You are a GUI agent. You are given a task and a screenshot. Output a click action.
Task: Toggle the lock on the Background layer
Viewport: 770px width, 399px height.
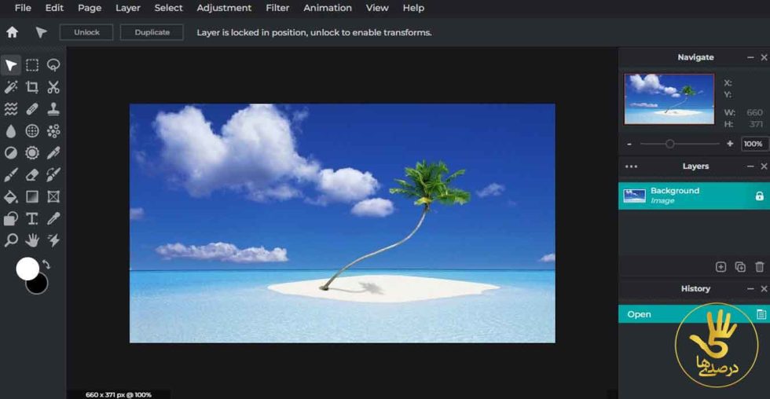pos(759,196)
